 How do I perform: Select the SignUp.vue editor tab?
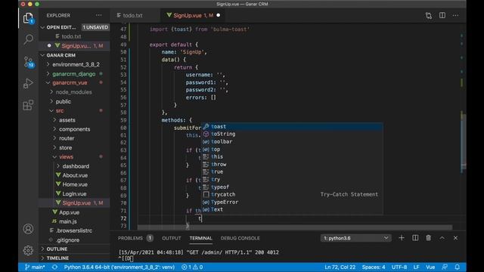(x=193, y=15)
